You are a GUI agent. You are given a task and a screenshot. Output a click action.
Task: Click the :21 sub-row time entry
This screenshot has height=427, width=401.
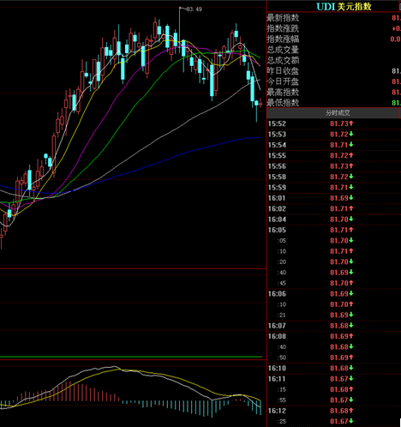click(282, 315)
